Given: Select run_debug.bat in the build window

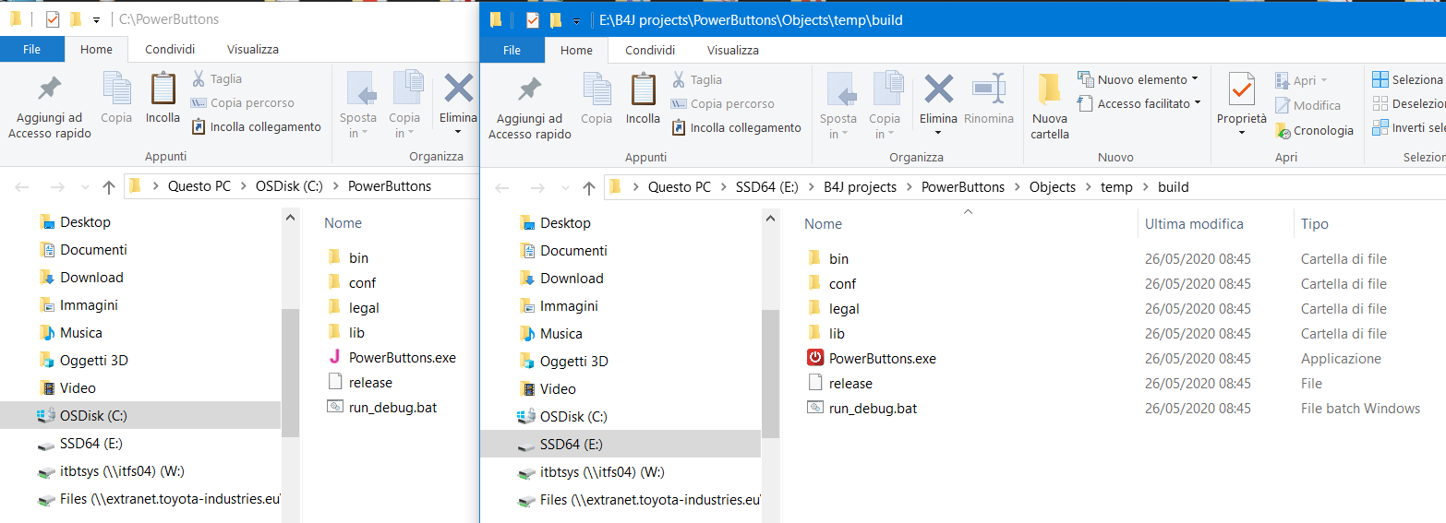Looking at the screenshot, I should 862,408.
